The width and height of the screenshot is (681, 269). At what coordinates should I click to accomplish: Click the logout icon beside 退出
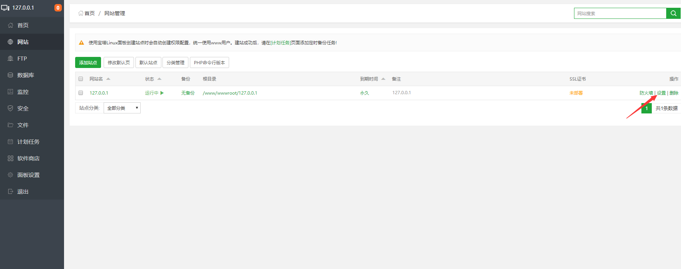coord(10,191)
